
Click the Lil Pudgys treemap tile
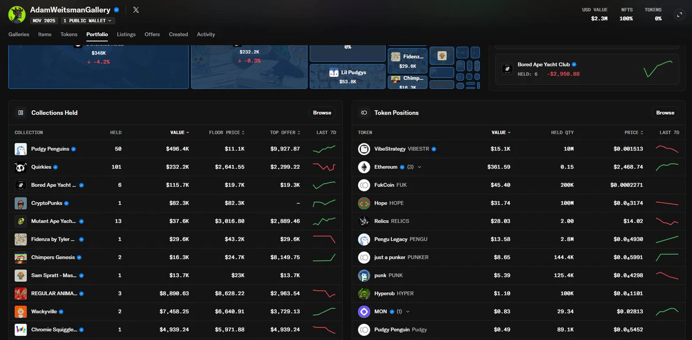coord(348,76)
